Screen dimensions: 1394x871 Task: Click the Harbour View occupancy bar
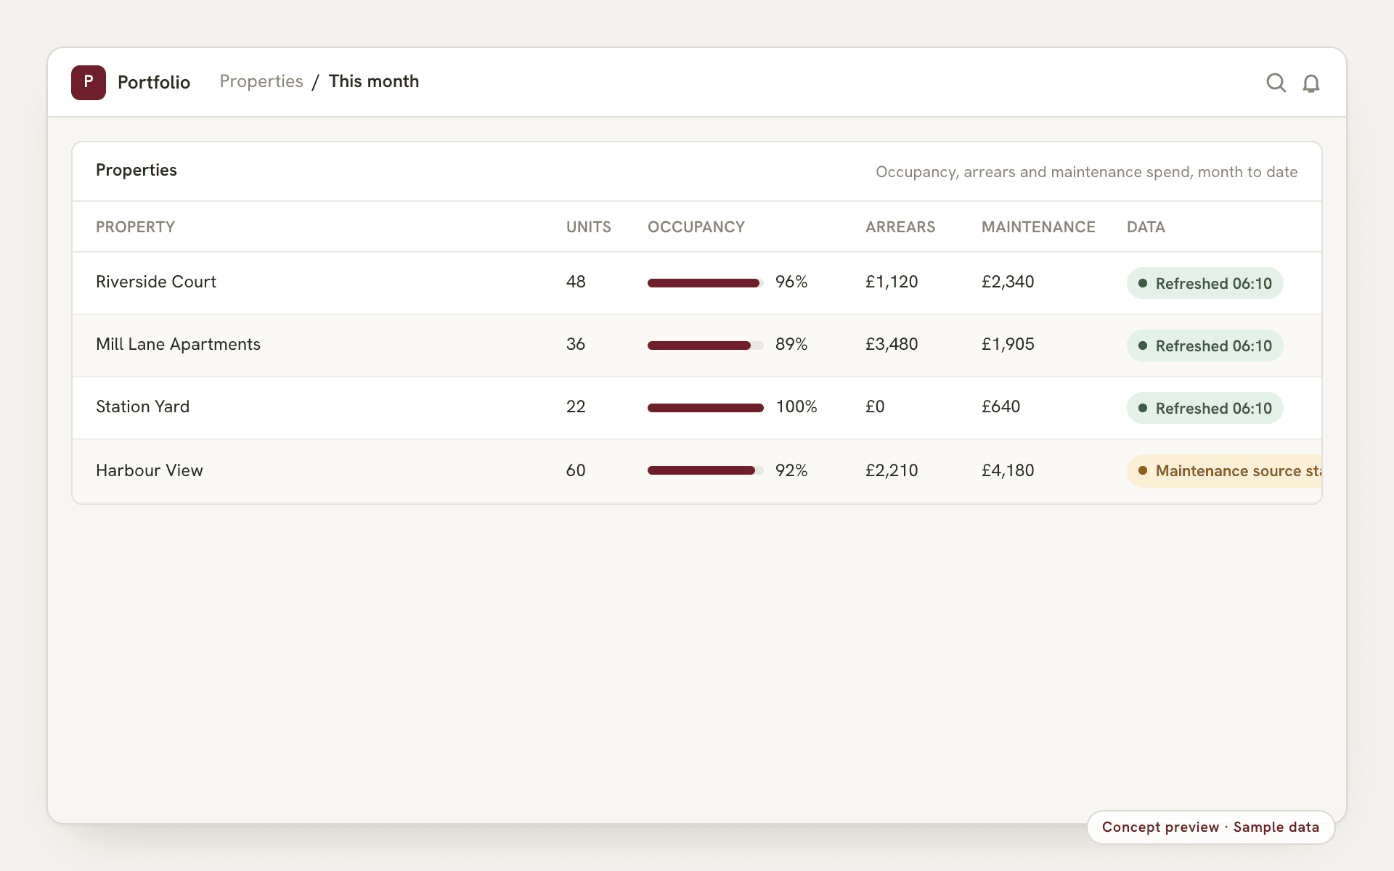706,470
